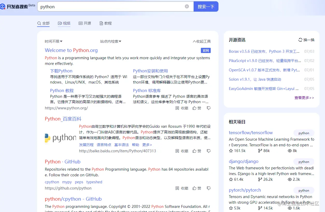Dislike the Python.org result

click(209, 108)
